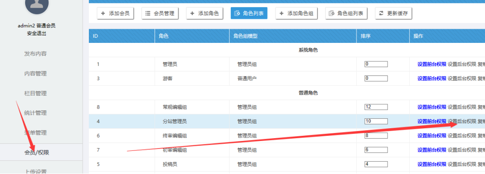Click 设置前台权限 for 投稿员 row
The image size is (485, 174).
click(432, 165)
